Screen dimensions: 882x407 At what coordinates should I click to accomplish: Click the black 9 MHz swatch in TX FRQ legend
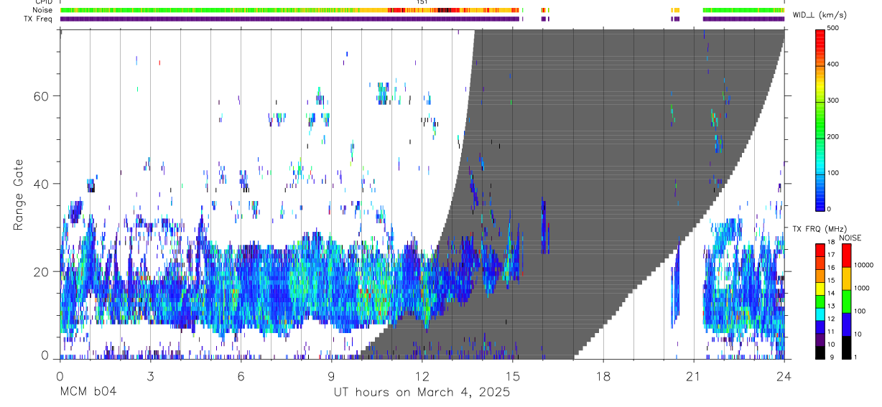tap(820, 352)
